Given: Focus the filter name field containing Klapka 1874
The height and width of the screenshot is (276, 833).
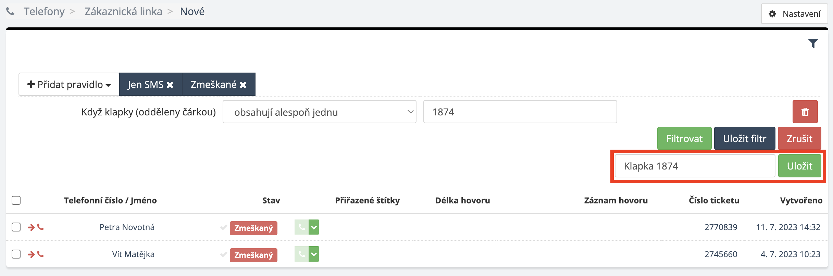Looking at the screenshot, I should [695, 166].
